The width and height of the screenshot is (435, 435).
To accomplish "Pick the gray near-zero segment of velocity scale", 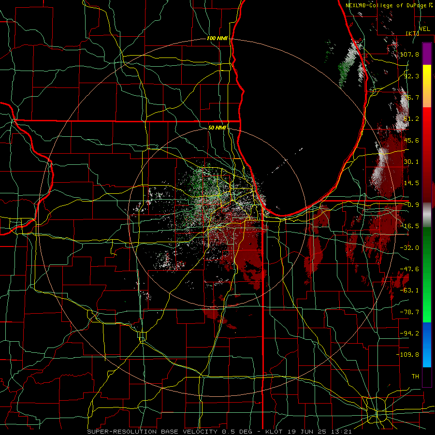I will pos(427,215).
